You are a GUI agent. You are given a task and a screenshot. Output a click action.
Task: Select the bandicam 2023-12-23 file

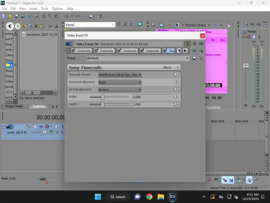(x=40, y=34)
